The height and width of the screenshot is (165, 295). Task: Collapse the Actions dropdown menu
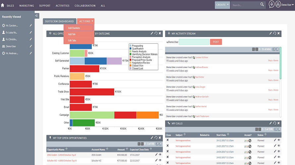pos(86,21)
